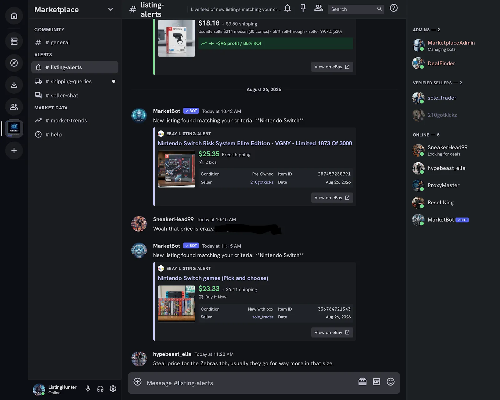Open the #general channel
500x400 pixels.
pos(75,42)
